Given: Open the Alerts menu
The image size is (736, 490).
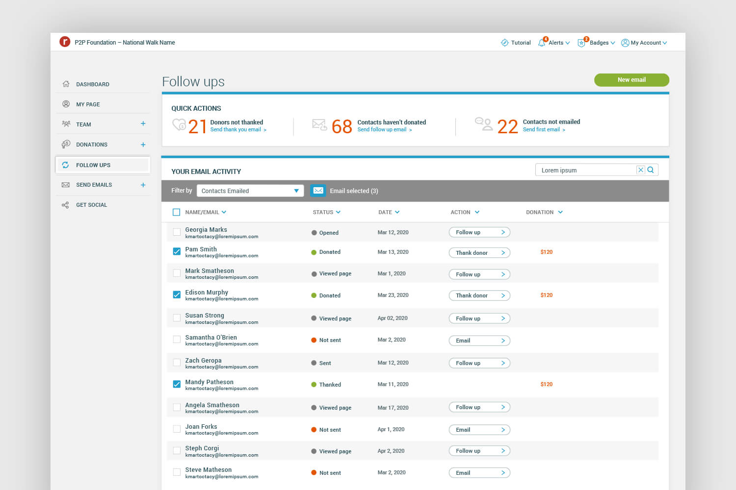Looking at the screenshot, I should click(x=559, y=43).
